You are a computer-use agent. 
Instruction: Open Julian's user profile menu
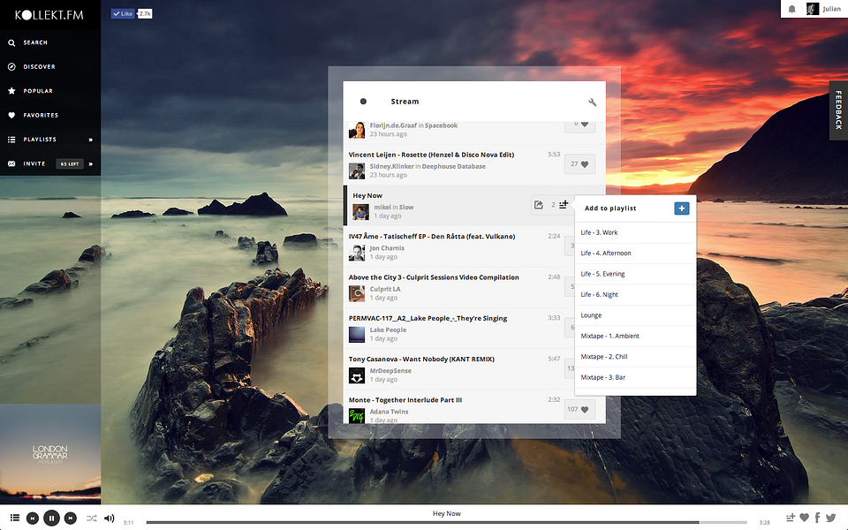pos(823,9)
